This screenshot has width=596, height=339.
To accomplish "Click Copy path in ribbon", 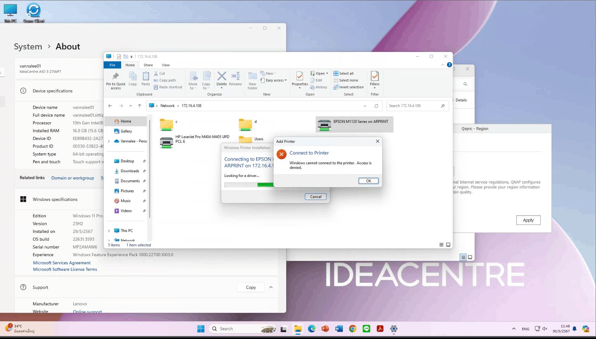I will coord(165,80).
